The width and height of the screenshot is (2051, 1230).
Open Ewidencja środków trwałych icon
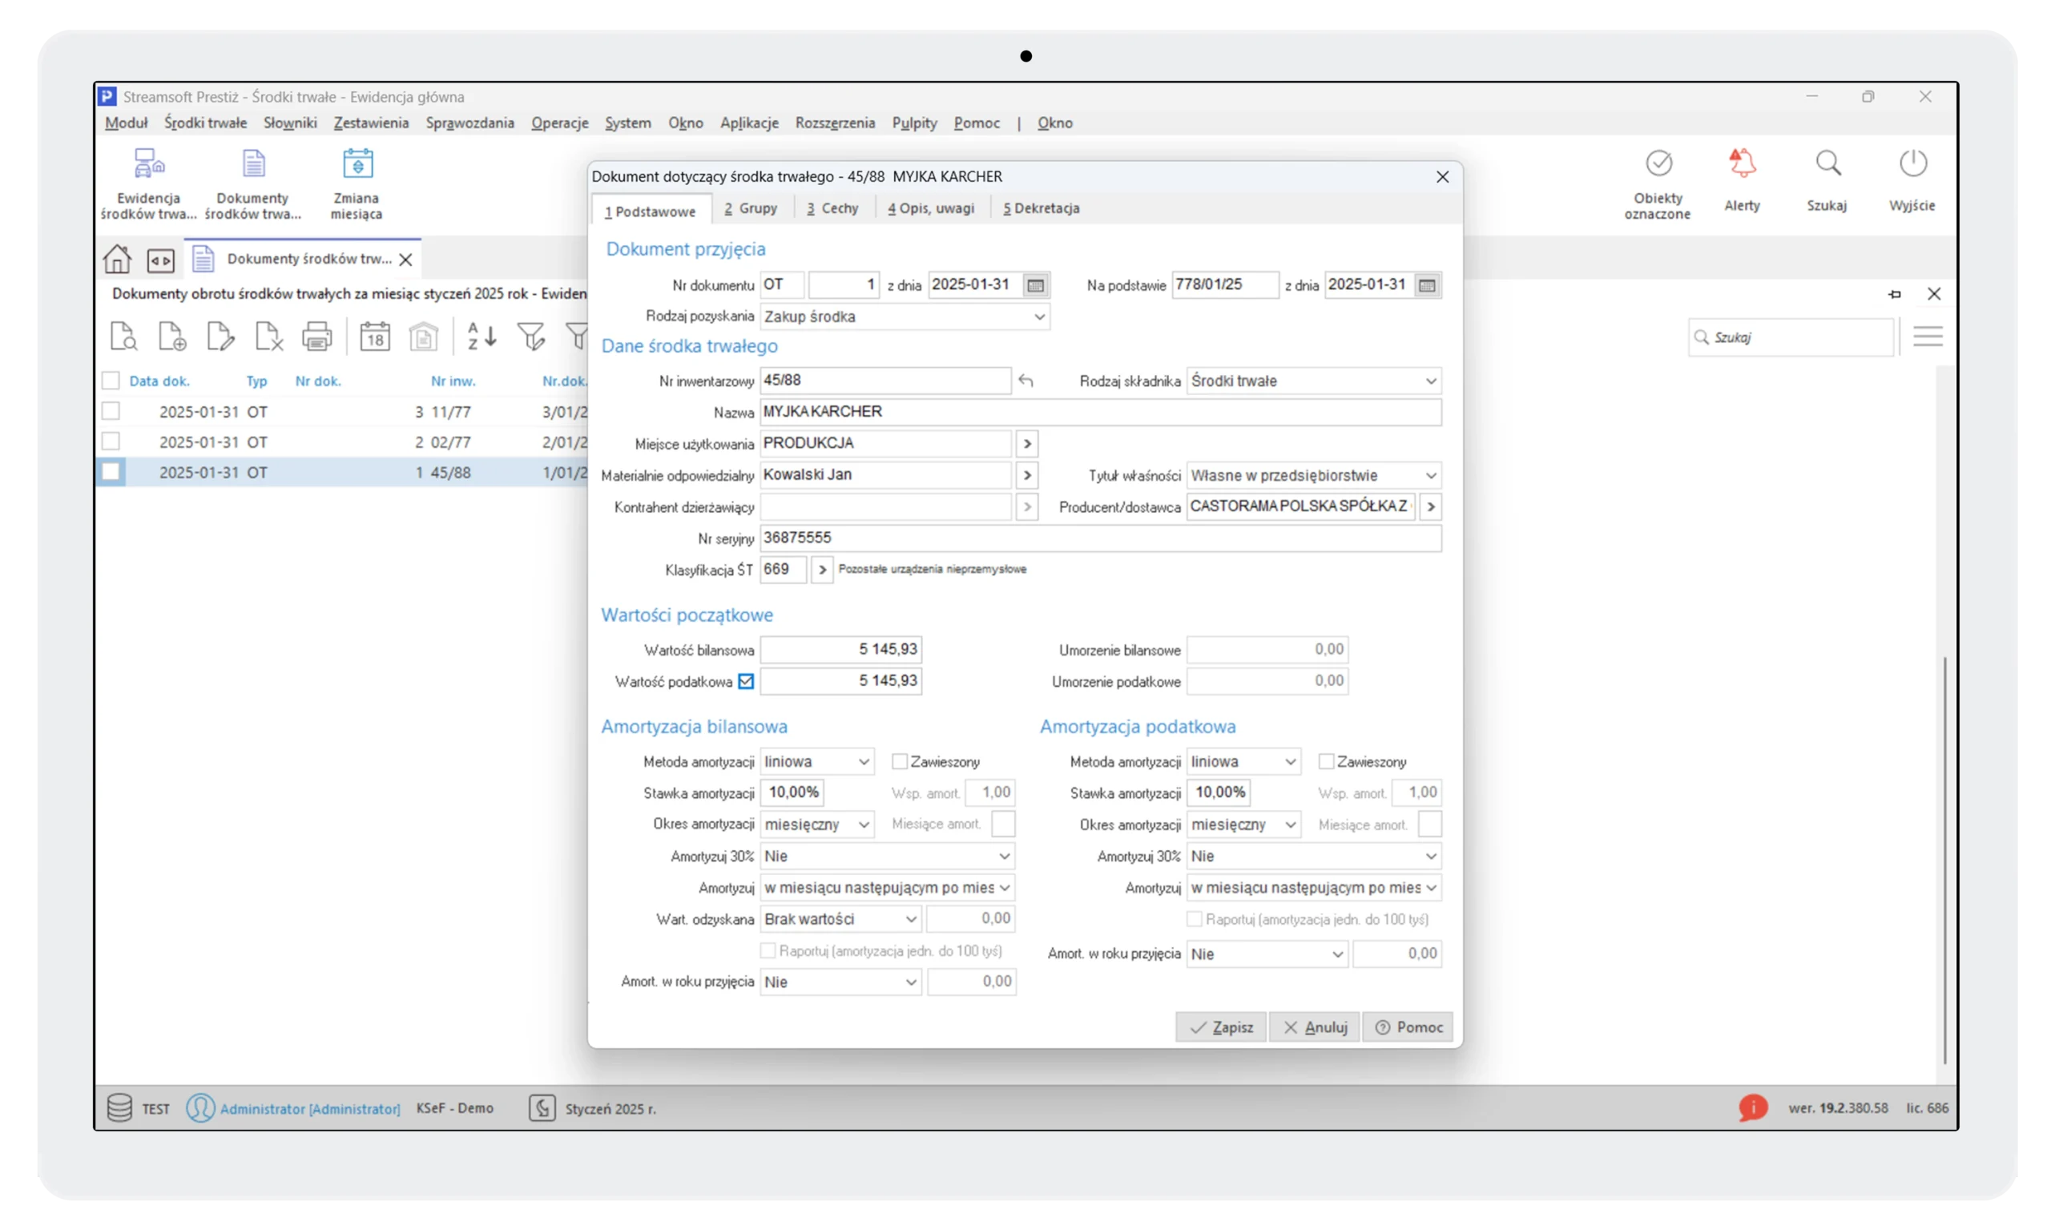click(x=149, y=164)
